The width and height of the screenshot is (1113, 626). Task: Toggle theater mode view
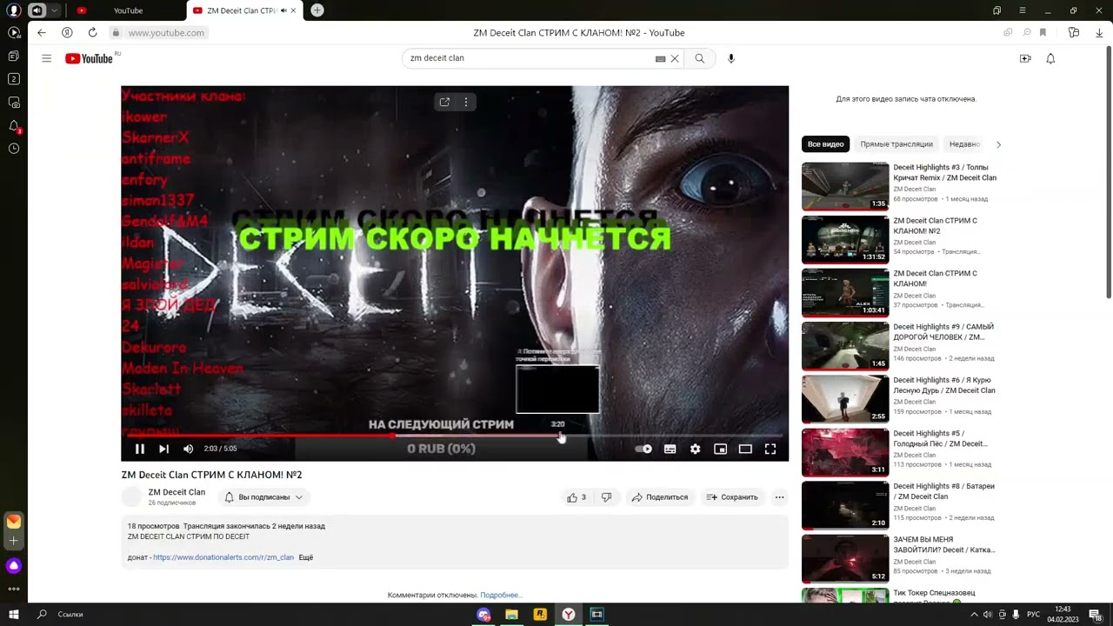pos(745,449)
